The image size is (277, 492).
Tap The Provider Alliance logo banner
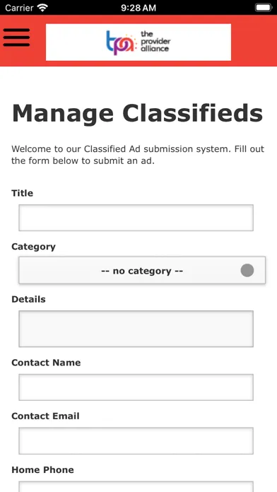pos(138,42)
